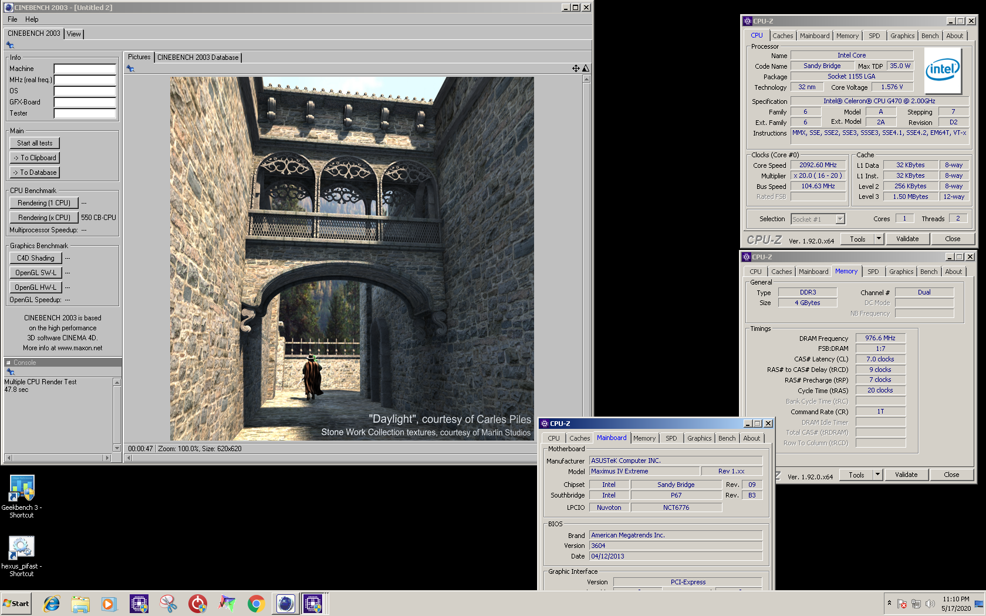
Task: Click Tools button in the Memory CPU-Z window
Action: (x=856, y=475)
